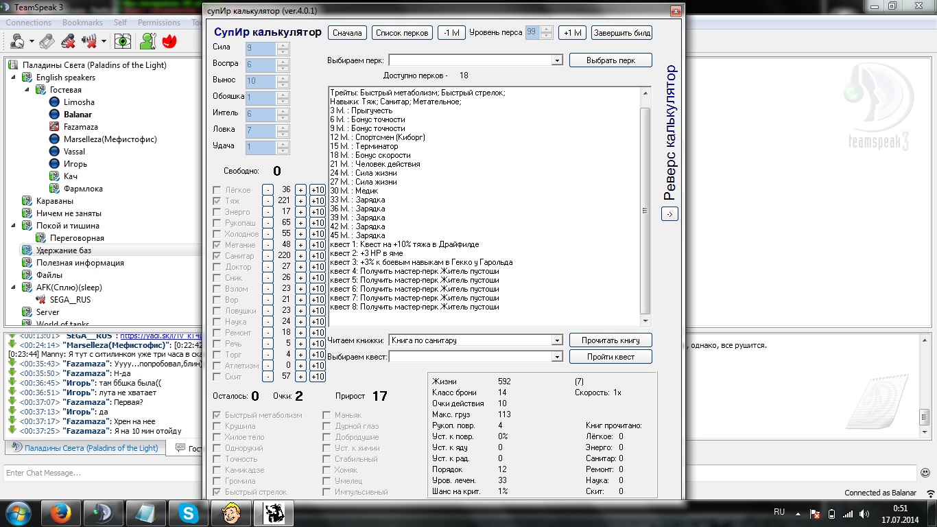Image resolution: width=937 pixels, height=527 pixels.
Task: Click the Караваны channel icon
Action: coord(27,201)
